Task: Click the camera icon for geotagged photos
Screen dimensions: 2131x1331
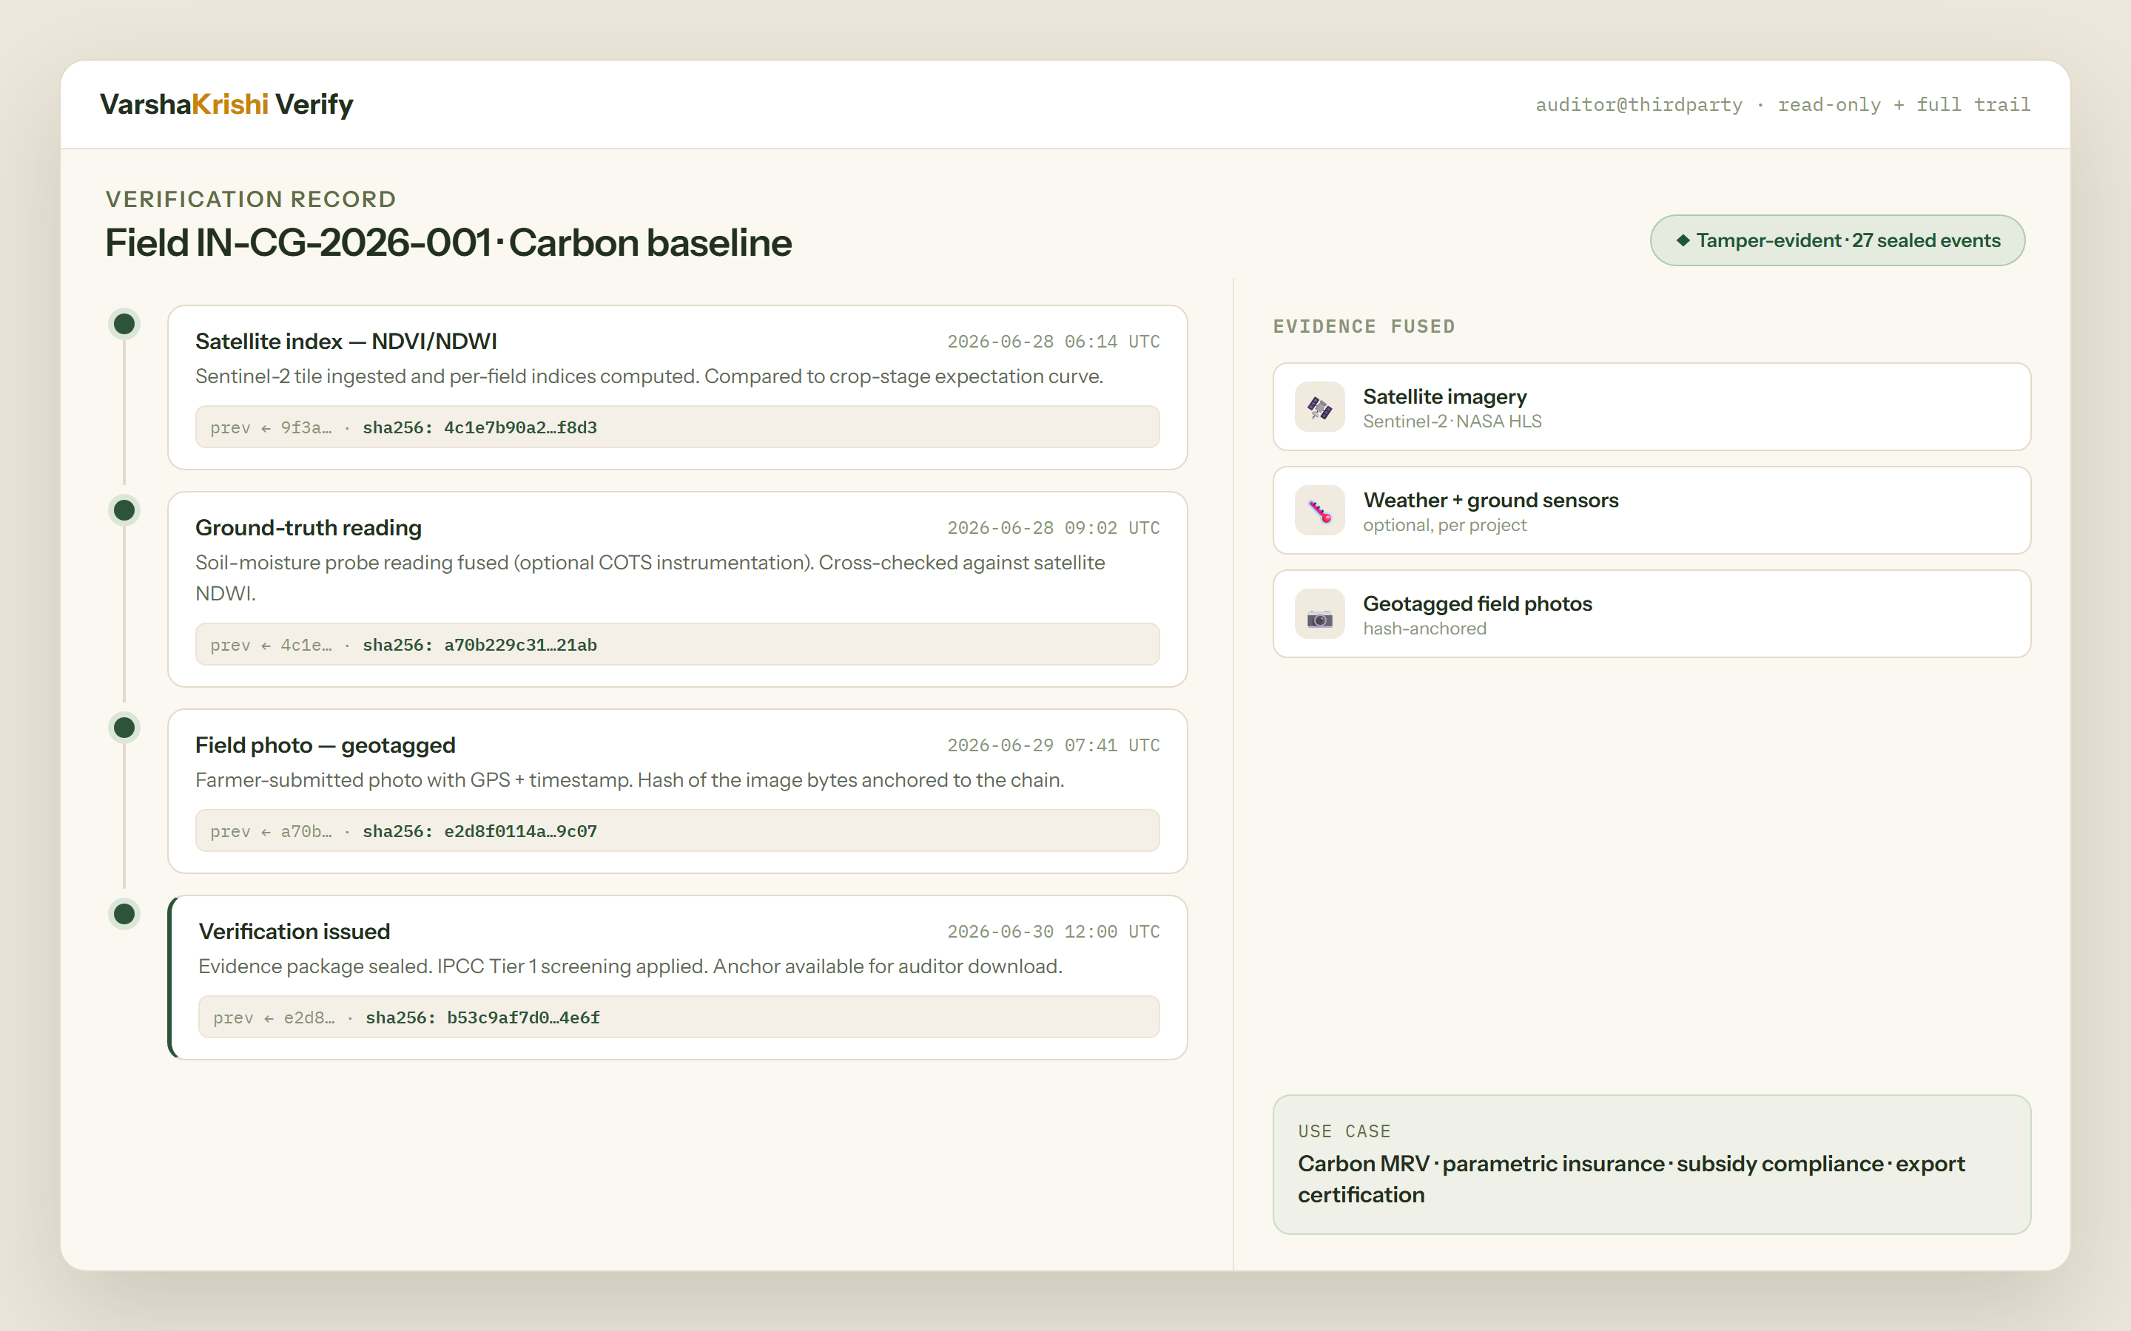Action: coord(1319,614)
